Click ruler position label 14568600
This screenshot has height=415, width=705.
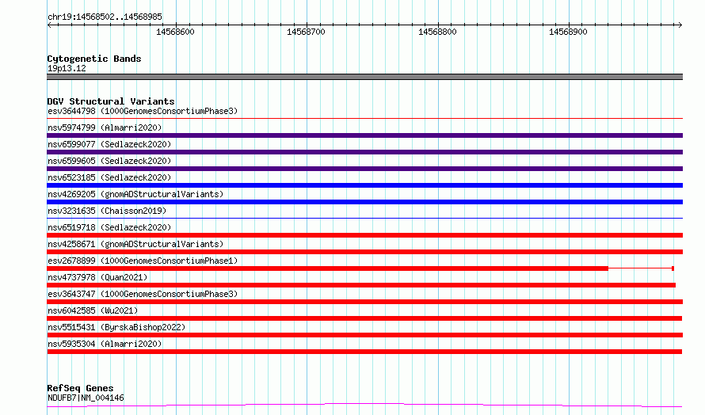(175, 32)
